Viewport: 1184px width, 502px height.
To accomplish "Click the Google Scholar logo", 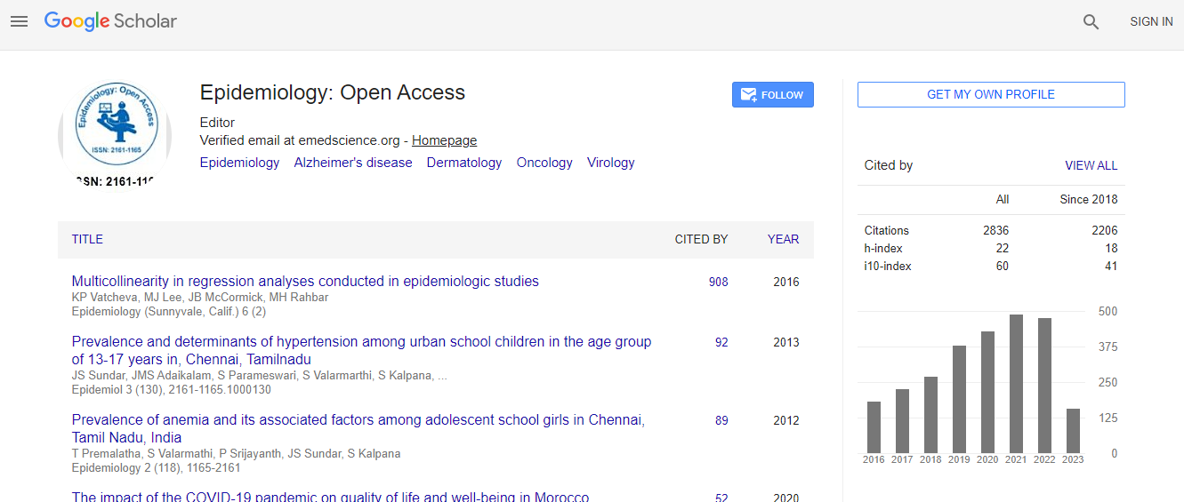I will (110, 21).
